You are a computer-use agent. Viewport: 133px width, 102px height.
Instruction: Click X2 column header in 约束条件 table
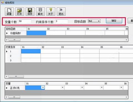[50, 47]
